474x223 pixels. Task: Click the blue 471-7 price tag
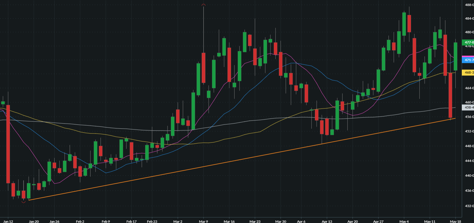point(468,60)
